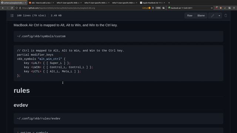237x133 pixels.
Task: Click the '~/.config/xkb/symbols/custom' path
Action: [x=41, y=36]
